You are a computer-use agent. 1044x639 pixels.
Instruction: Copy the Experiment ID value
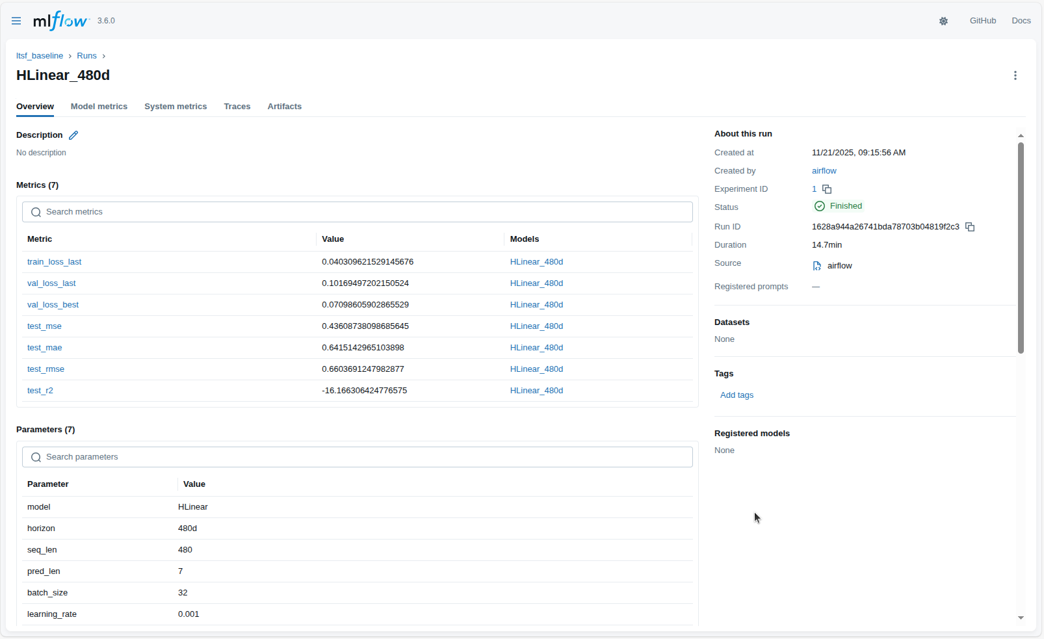click(826, 189)
